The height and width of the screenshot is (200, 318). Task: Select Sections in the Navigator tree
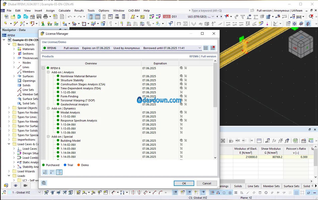pos(28,54)
